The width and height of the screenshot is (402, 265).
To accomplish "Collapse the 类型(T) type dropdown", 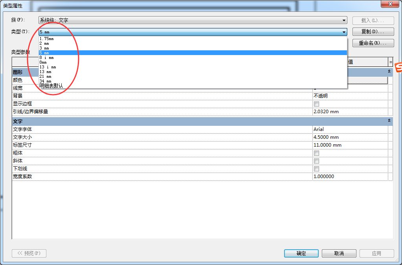I will coord(344,32).
